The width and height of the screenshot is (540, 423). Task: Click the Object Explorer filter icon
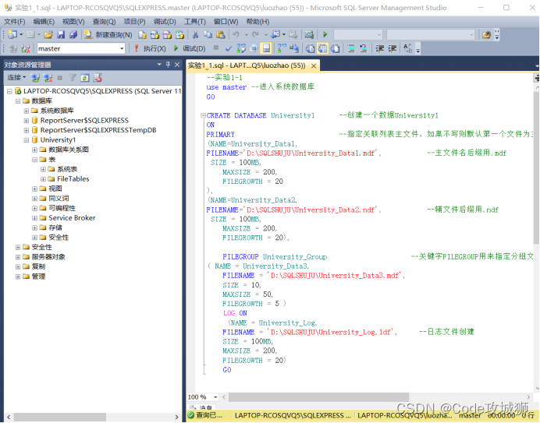coord(72,78)
